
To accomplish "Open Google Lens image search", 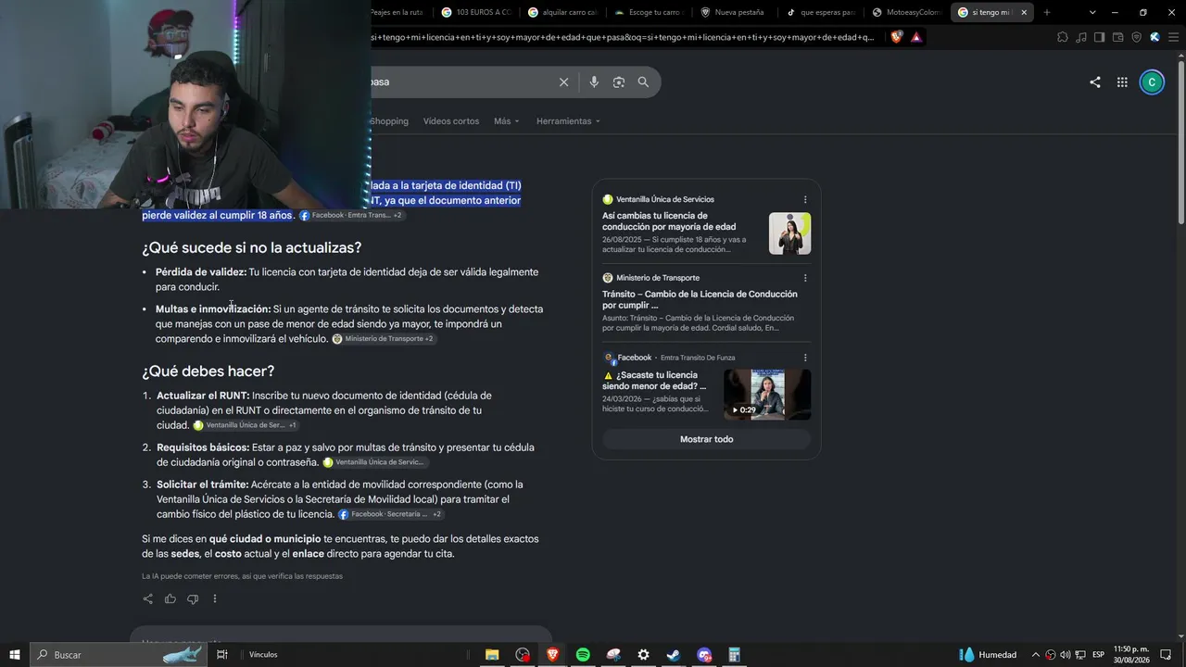I will click(619, 82).
